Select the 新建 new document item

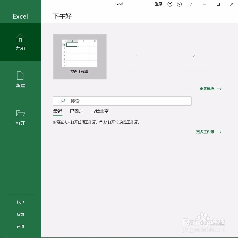point(20,79)
